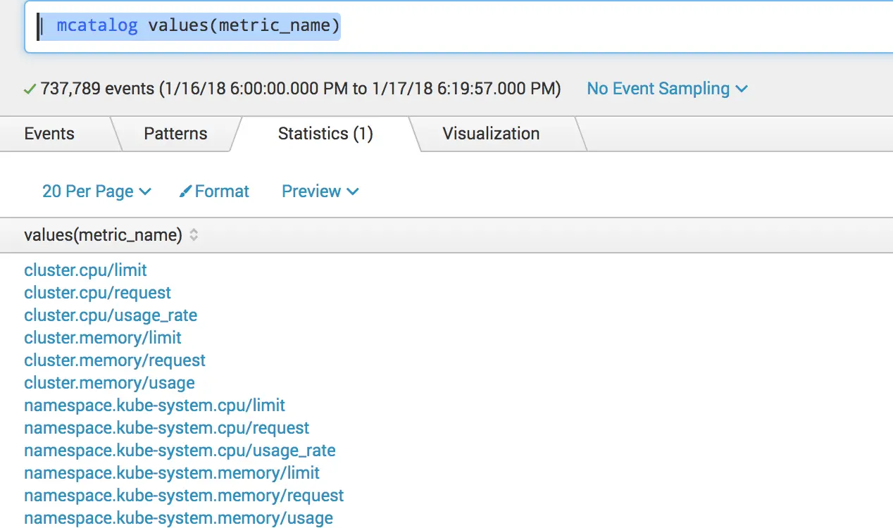The width and height of the screenshot is (893, 528).
Task: Open the Visualization tab
Action: coord(491,134)
